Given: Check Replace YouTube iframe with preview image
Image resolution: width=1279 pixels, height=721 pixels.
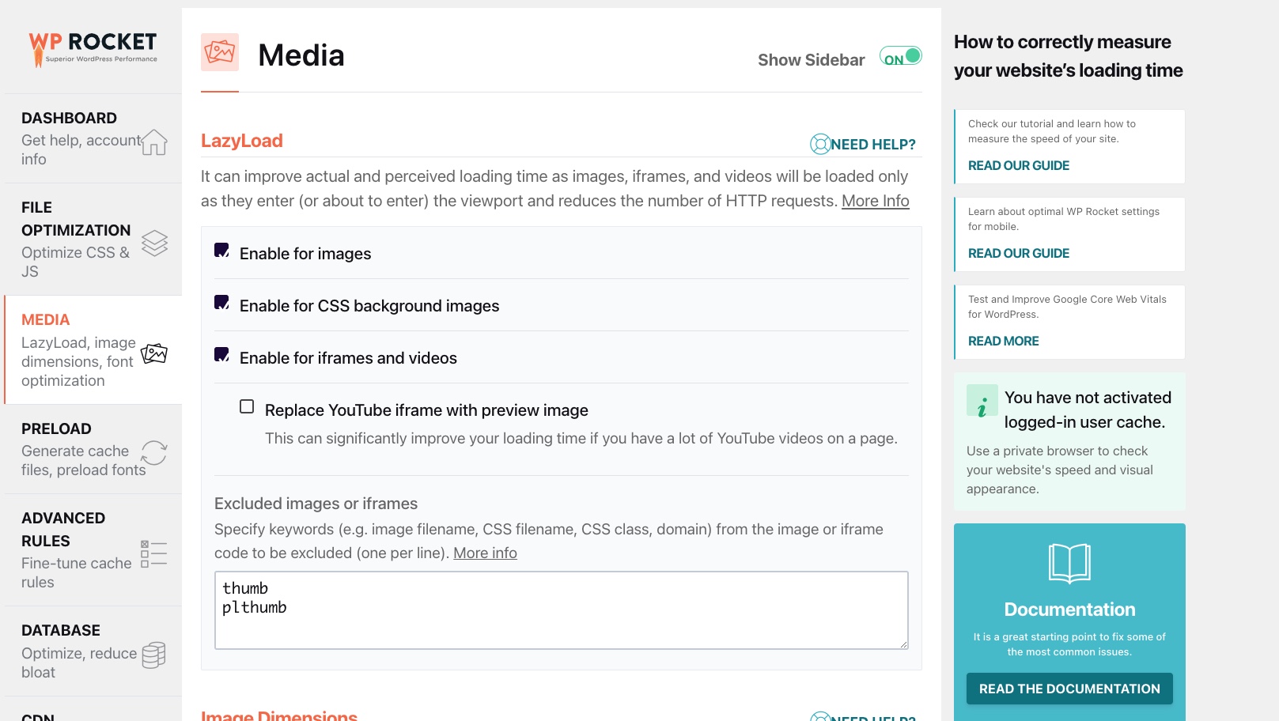Looking at the screenshot, I should pos(246,406).
